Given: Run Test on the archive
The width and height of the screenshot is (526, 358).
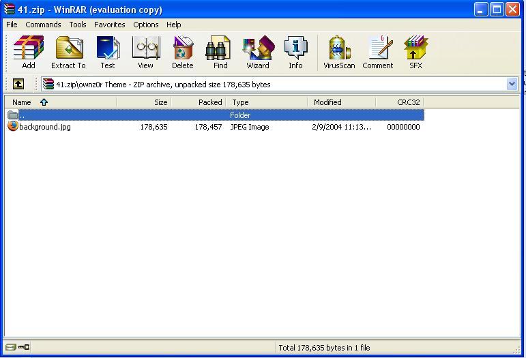Looking at the screenshot, I should pyautogui.click(x=108, y=53).
